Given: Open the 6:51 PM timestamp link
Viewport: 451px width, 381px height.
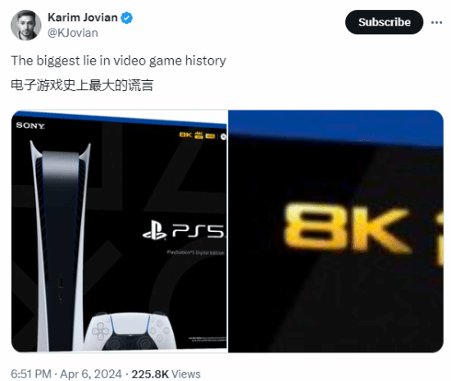Looking at the screenshot, I should [x=31, y=374].
